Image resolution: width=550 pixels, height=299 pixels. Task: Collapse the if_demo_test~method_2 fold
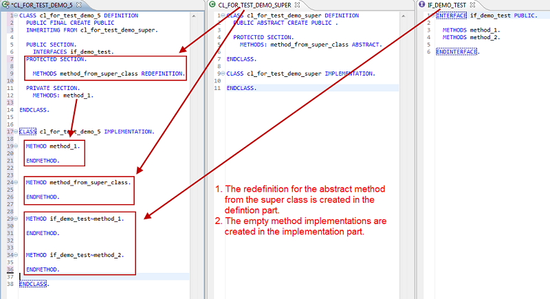(x=16, y=255)
